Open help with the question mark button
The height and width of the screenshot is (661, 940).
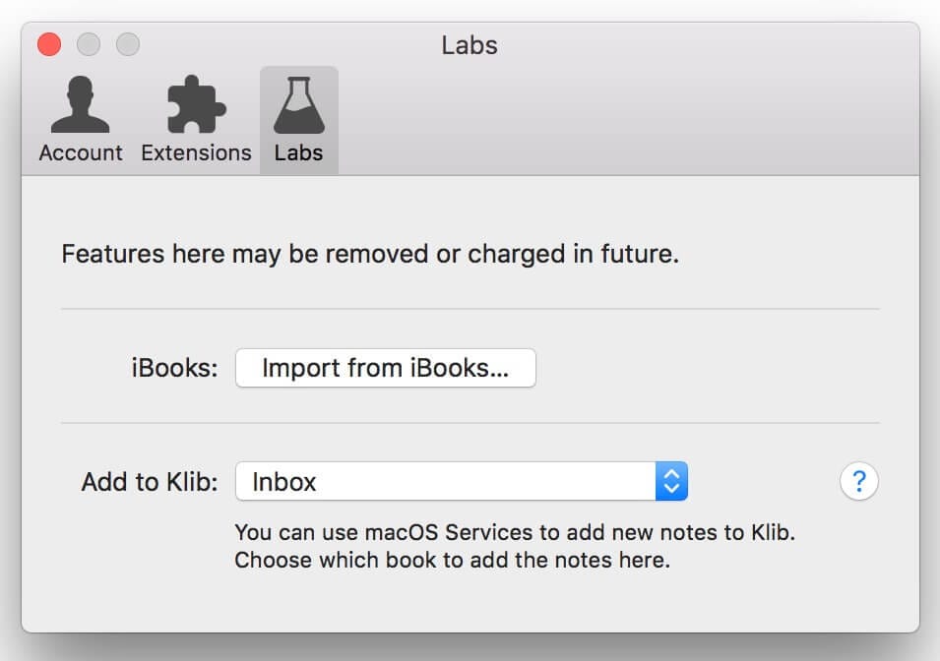(x=858, y=482)
